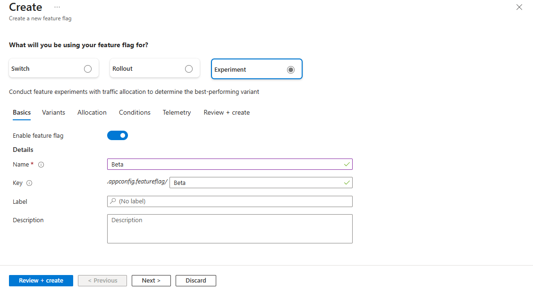Click inside the Description text box
The height and width of the screenshot is (292, 533).
point(229,229)
